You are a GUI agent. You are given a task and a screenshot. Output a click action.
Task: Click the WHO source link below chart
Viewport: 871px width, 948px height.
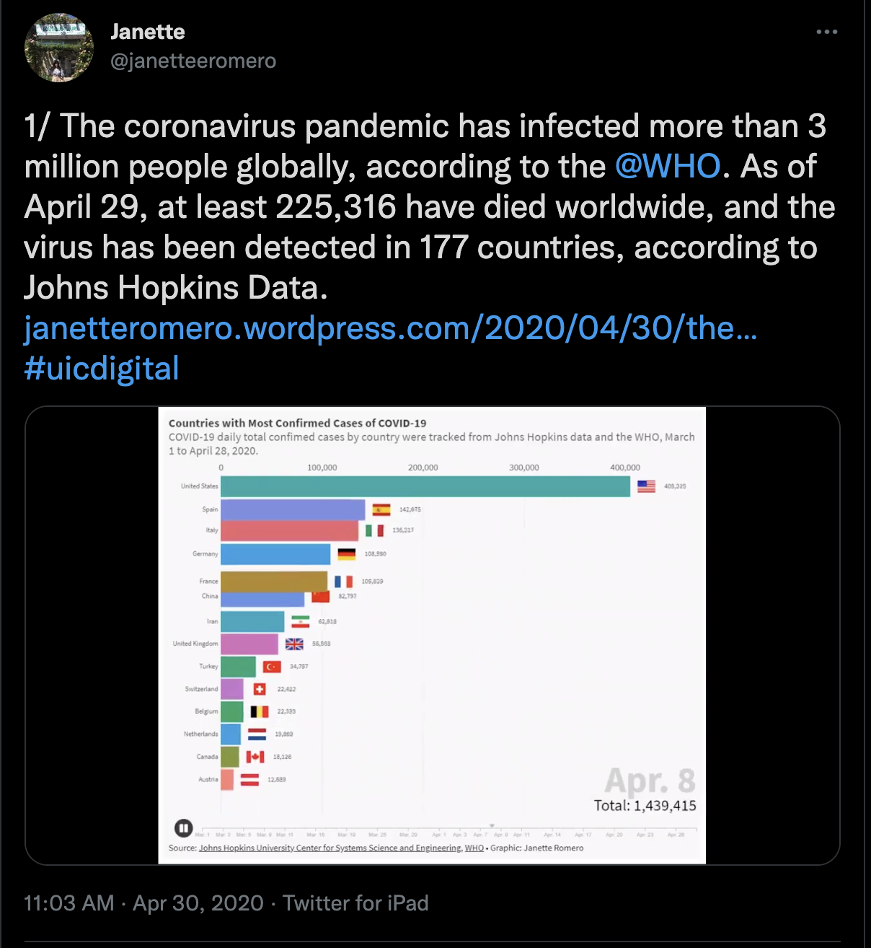click(474, 848)
